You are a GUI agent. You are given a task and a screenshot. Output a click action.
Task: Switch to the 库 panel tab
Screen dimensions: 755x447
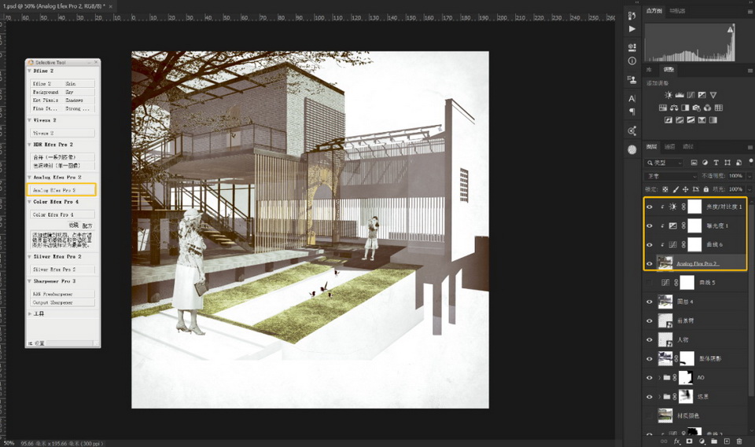(650, 70)
